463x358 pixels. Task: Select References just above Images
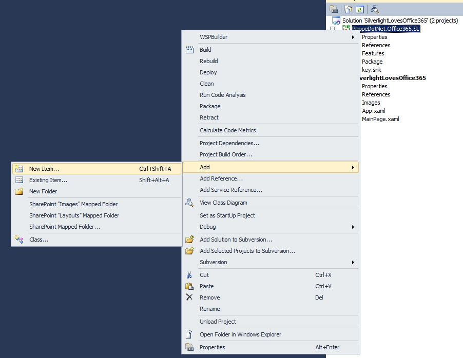pyautogui.click(x=376, y=94)
